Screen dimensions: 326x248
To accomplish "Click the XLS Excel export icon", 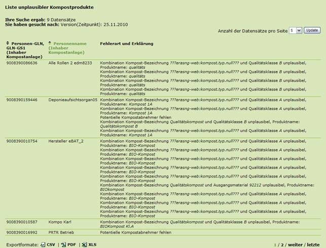I will [84, 244].
